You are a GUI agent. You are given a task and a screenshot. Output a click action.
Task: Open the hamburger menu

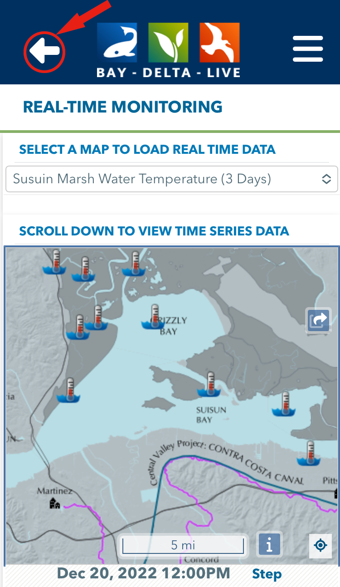(308, 49)
